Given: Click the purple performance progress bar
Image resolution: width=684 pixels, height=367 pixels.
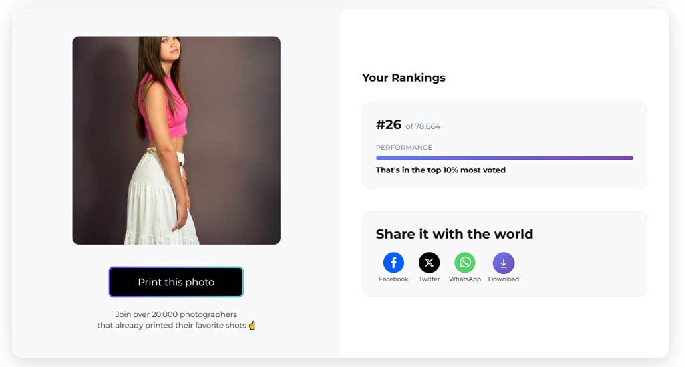Looking at the screenshot, I should tap(504, 158).
